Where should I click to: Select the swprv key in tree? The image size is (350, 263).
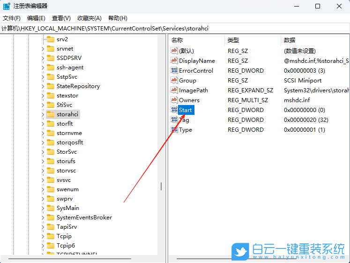65,199
